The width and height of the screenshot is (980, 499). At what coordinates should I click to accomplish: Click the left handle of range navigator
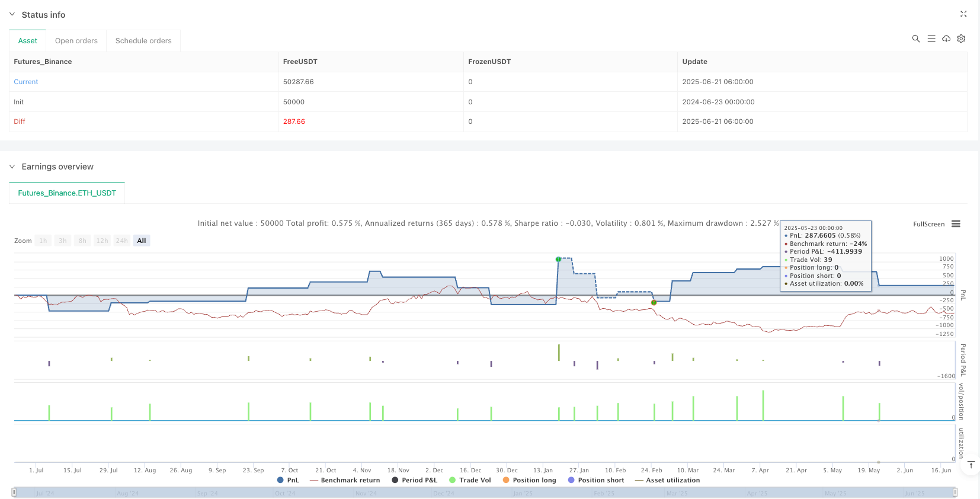tap(14, 492)
